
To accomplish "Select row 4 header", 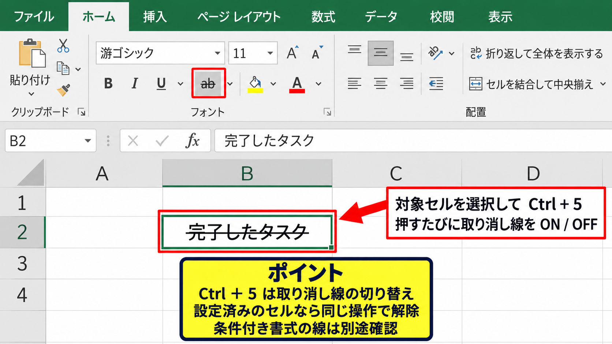I will [x=22, y=295].
